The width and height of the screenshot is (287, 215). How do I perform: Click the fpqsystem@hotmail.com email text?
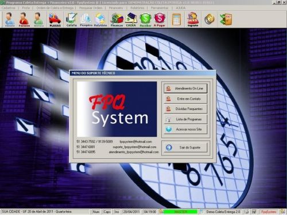click(135, 142)
